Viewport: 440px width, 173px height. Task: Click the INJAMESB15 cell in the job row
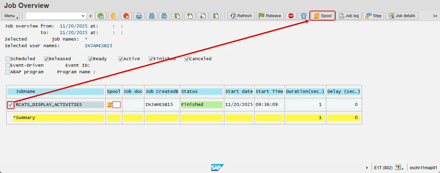(x=159, y=105)
